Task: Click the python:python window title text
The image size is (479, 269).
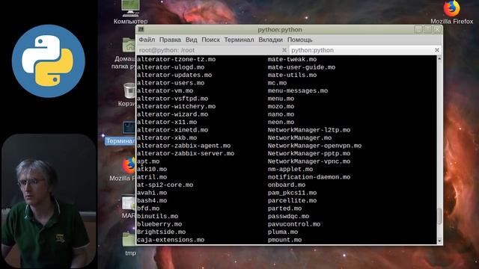Action: point(279,30)
